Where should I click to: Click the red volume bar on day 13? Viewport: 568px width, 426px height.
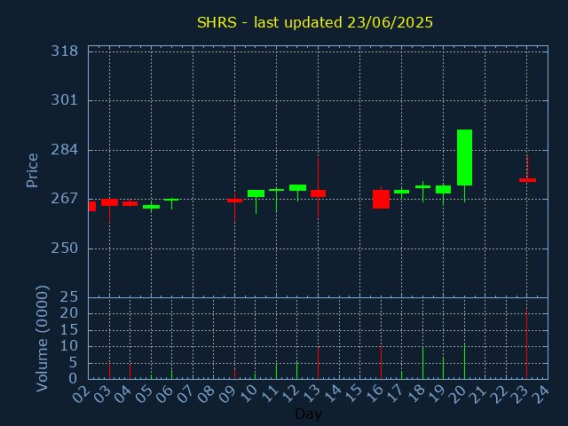[318, 363]
